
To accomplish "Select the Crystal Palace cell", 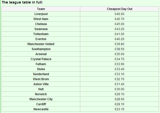I will point(41,59).
